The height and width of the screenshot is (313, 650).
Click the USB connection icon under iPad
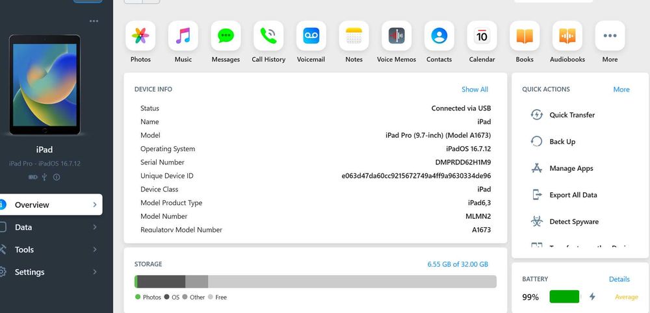click(x=45, y=177)
